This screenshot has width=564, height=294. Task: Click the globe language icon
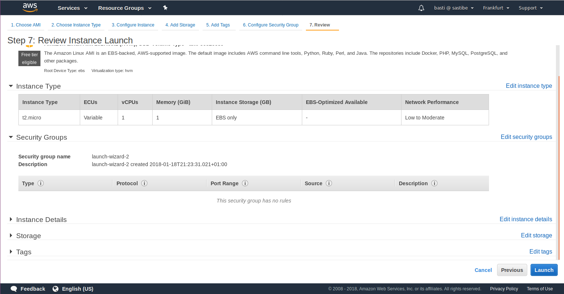pos(56,289)
